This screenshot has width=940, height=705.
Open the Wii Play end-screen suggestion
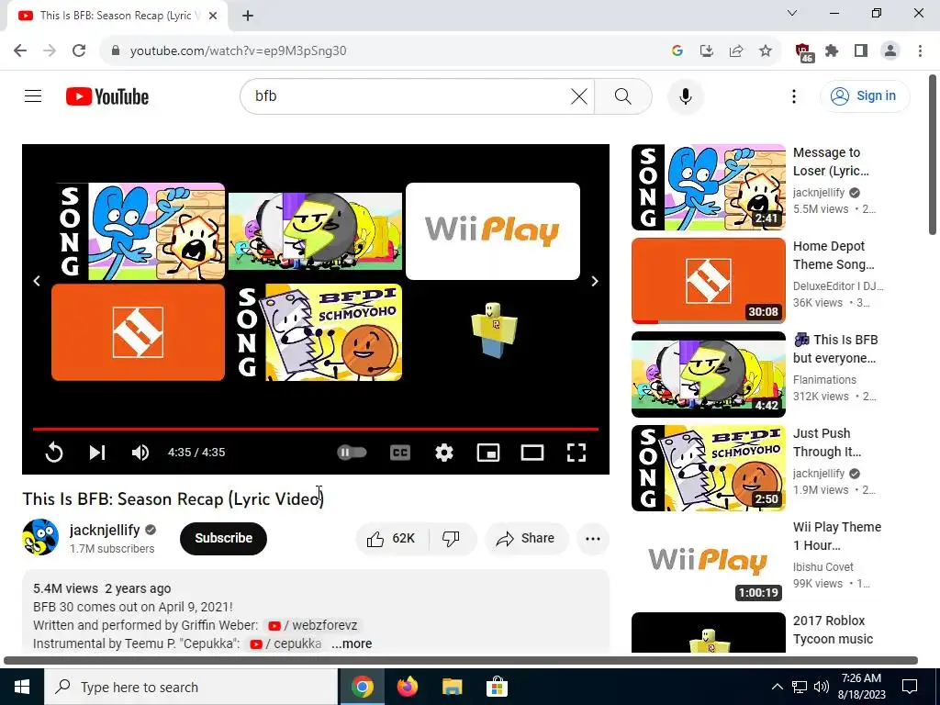(x=493, y=231)
